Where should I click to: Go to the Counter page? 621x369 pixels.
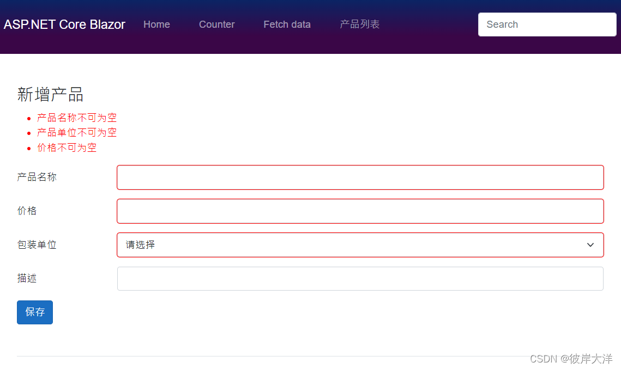[x=216, y=24]
